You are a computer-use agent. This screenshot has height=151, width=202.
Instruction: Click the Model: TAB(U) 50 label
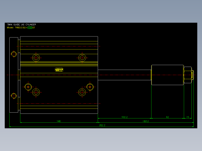tap(16, 27)
